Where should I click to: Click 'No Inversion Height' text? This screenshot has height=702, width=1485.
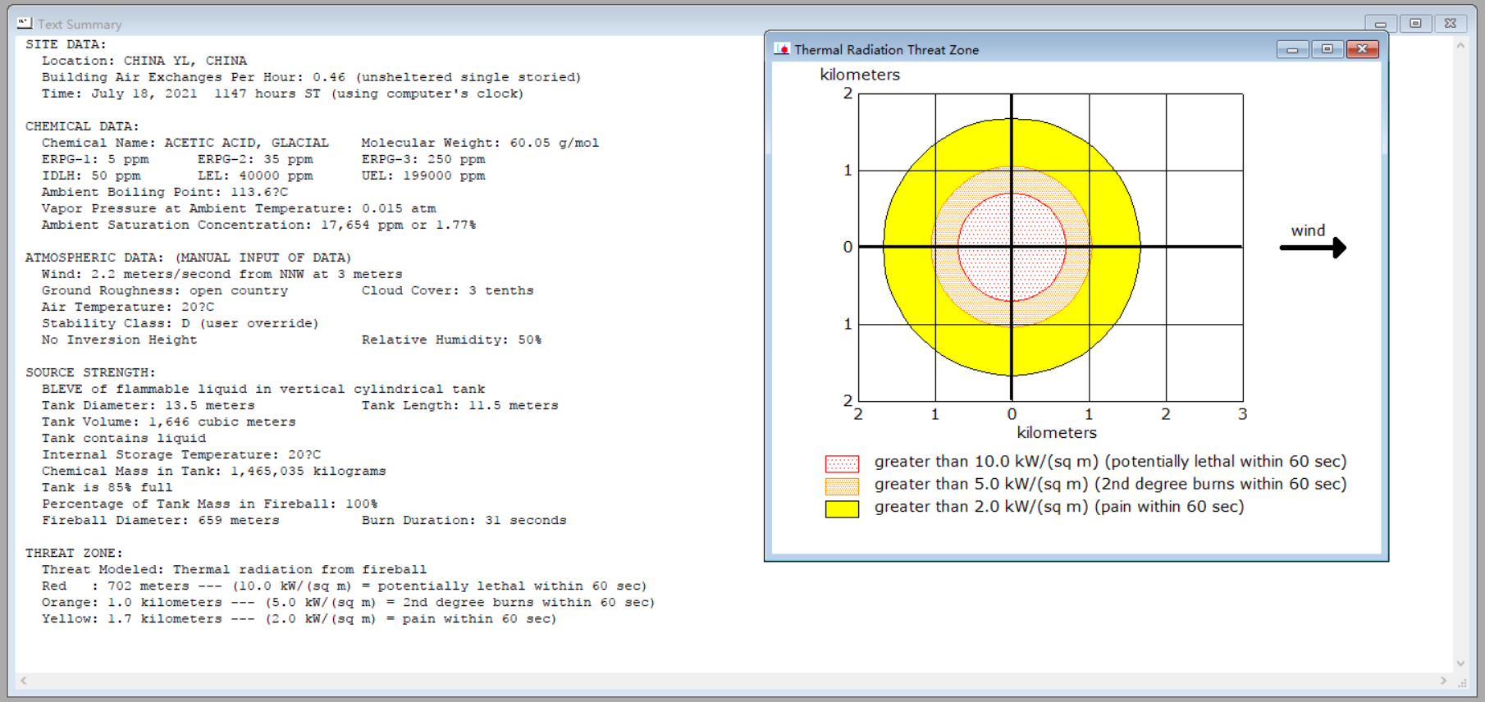pos(120,340)
